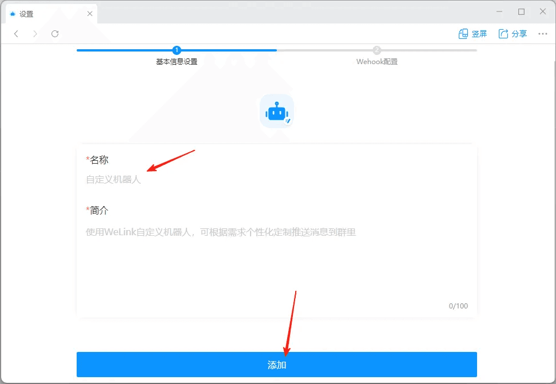Select the 基本信息设置 step label
This screenshot has height=384, width=556.
[x=177, y=62]
